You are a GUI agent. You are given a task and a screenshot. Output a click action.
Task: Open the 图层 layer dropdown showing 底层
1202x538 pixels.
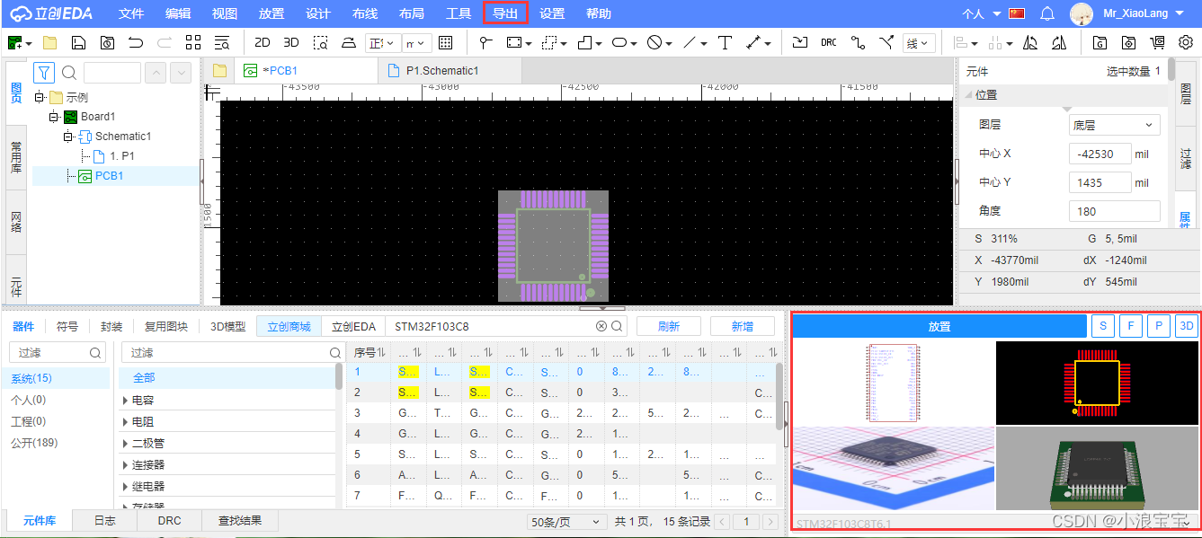tap(1114, 126)
